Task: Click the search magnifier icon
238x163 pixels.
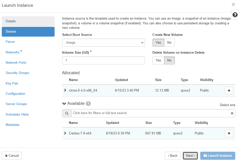Action: pos(67,113)
